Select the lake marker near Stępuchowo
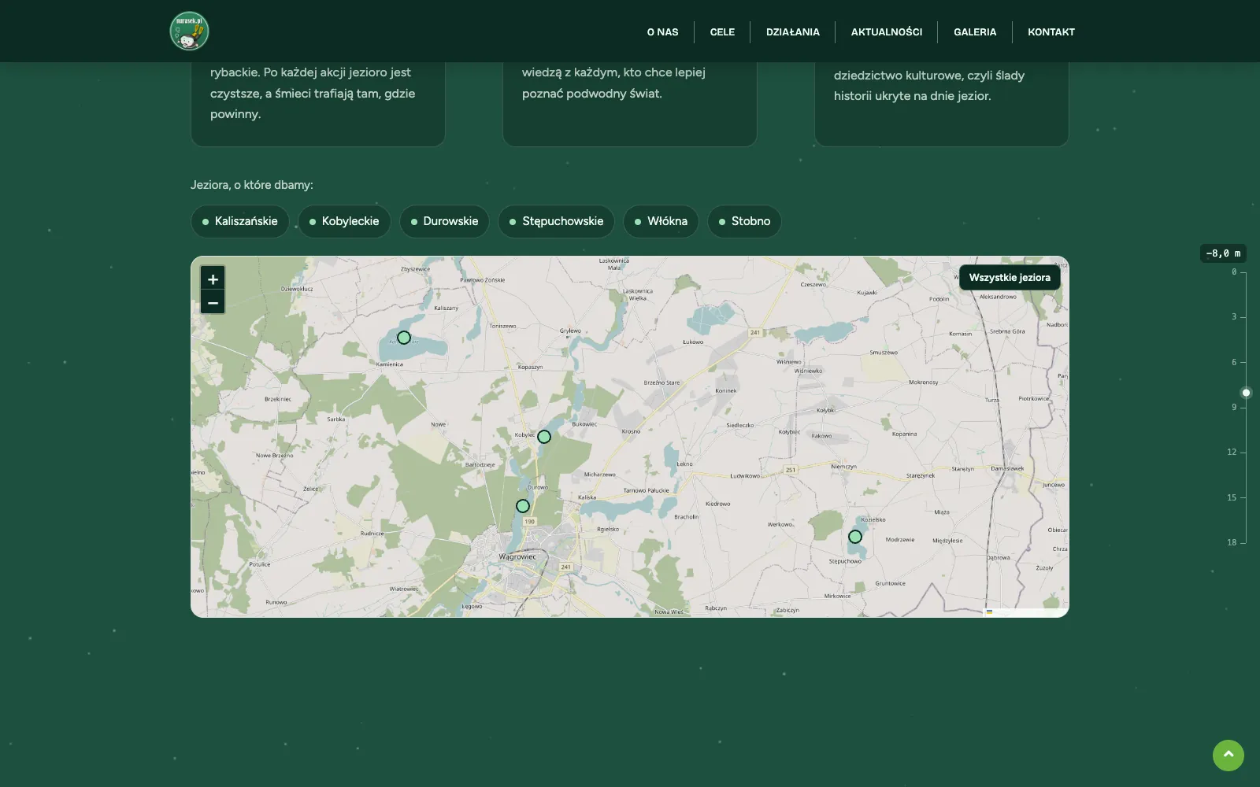The height and width of the screenshot is (787, 1260). click(855, 537)
